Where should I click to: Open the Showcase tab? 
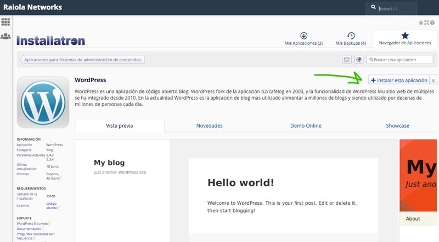click(397, 126)
